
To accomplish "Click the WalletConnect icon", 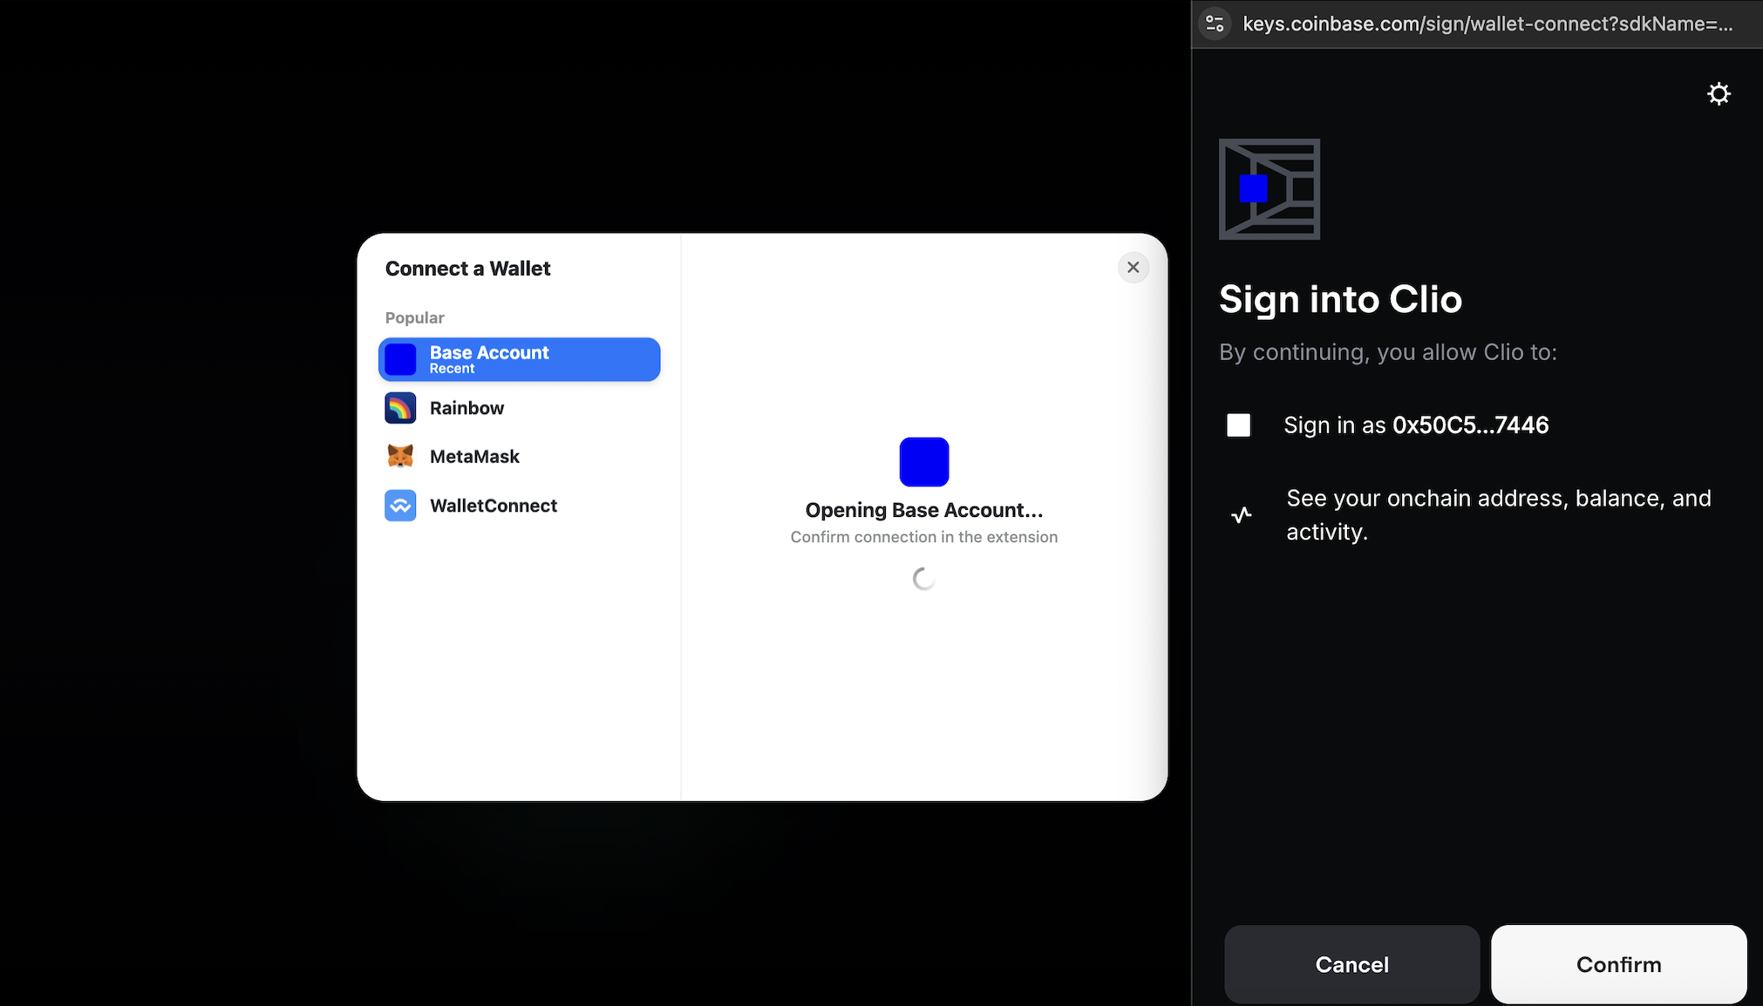I will [x=400, y=506].
